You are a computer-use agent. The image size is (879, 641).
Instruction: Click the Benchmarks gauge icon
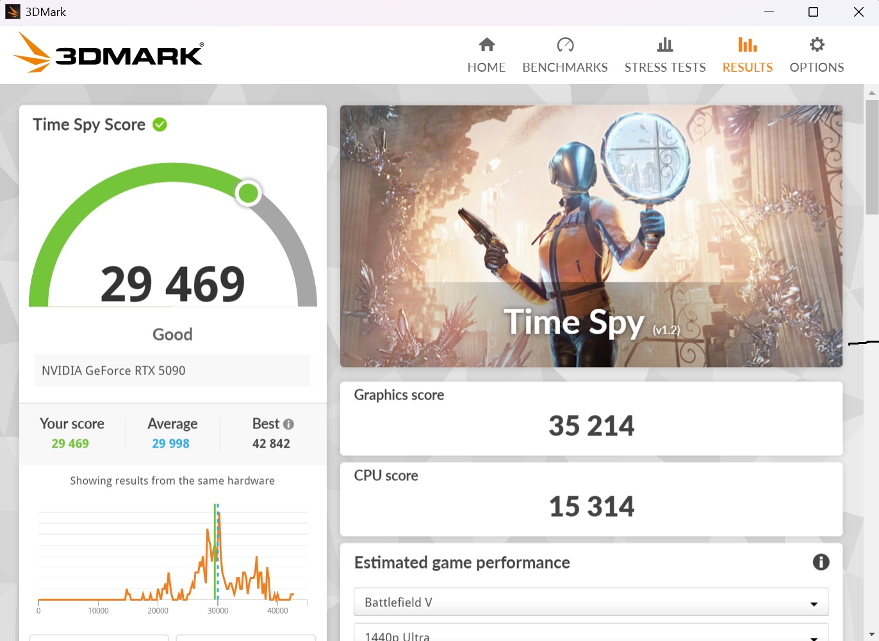[565, 45]
